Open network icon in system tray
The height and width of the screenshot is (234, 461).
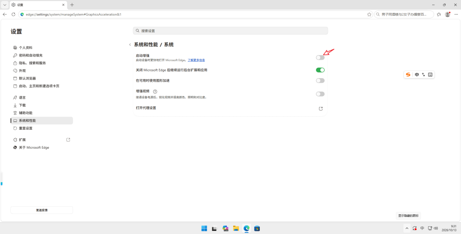430,228
